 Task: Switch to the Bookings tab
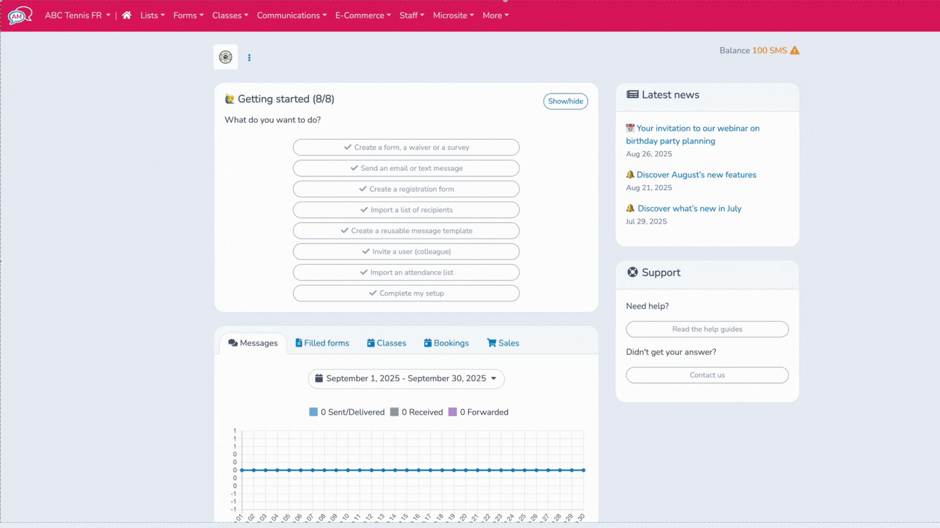tap(446, 343)
